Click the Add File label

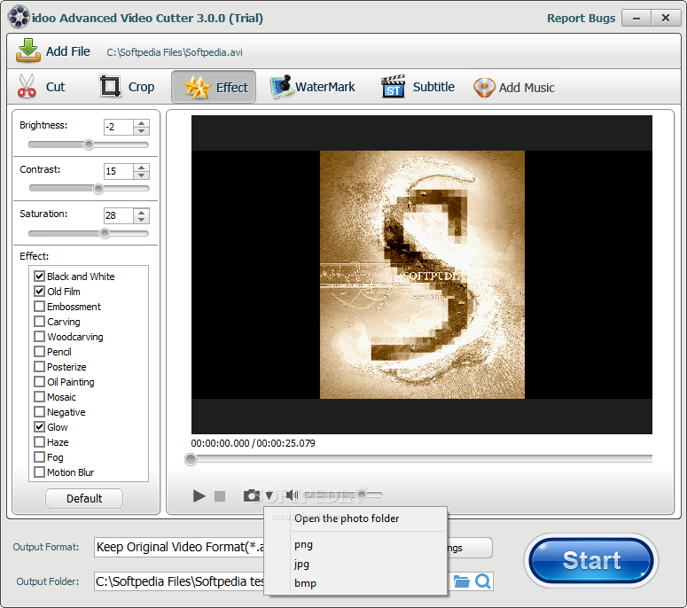pyautogui.click(x=68, y=51)
